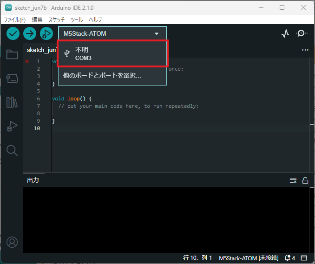Open the Sketchbook folder panel
315x264 pixels.
[x=12, y=54]
